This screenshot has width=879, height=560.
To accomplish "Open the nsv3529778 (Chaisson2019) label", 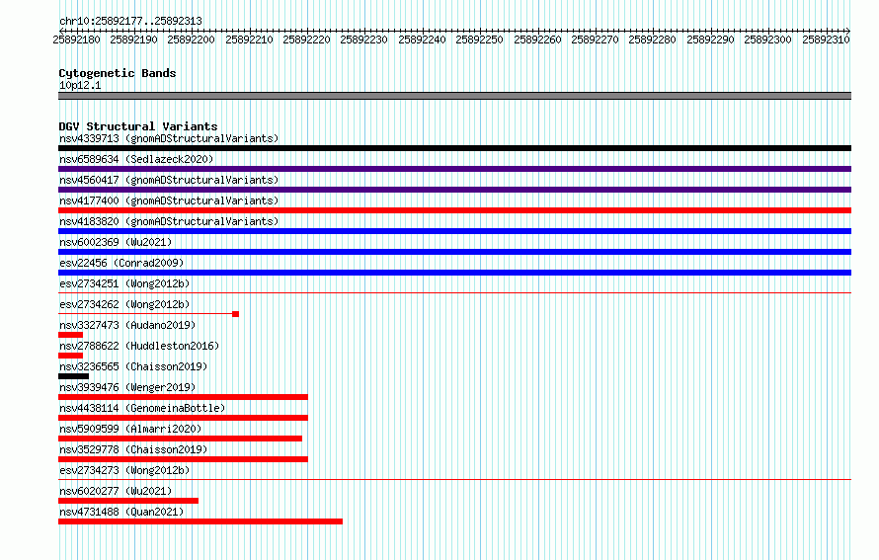I will click(133, 449).
